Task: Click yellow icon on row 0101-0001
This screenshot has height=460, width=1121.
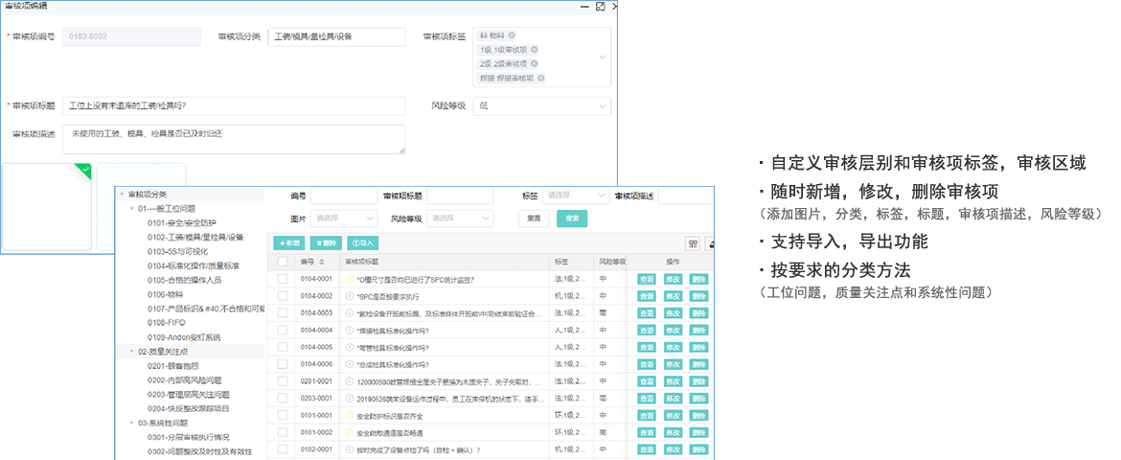Action: click(x=350, y=416)
